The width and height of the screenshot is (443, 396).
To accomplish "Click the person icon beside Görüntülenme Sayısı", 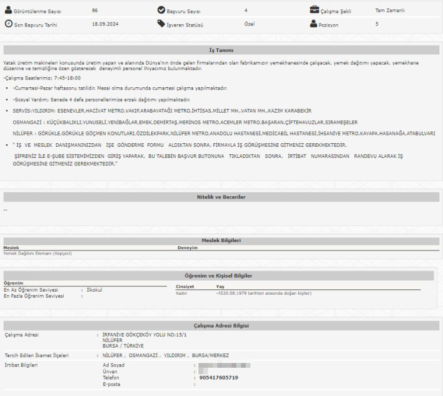I will coord(8,11).
